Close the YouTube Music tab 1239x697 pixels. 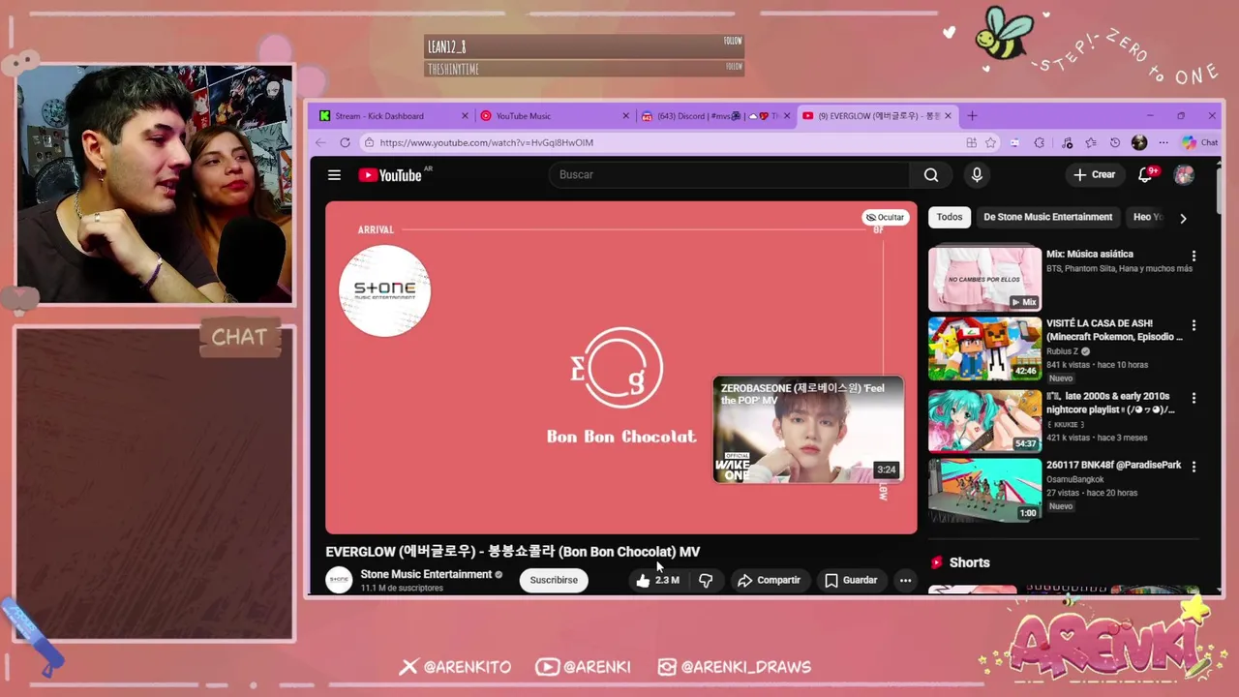(x=626, y=116)
